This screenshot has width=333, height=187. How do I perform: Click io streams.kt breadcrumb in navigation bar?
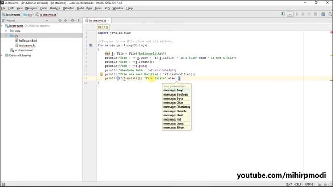point(46,15)
